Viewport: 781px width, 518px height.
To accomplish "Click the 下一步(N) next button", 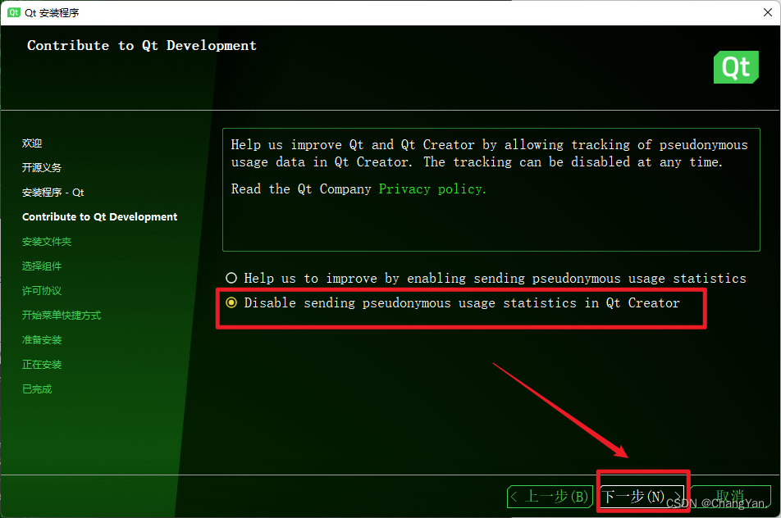I will click(642, 496).
